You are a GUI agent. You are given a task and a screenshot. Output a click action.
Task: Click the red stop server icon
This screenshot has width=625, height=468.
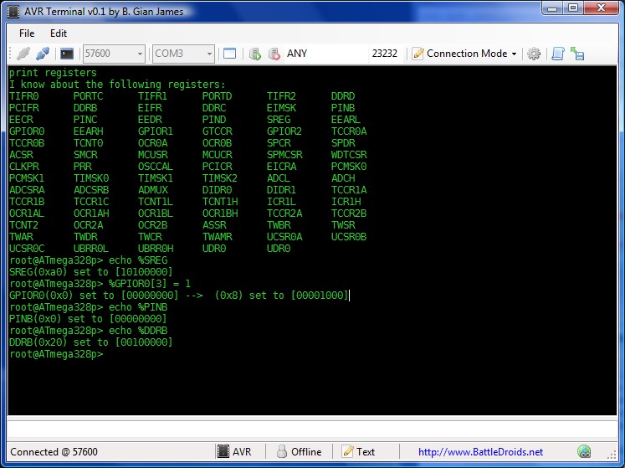click(274, 54)
